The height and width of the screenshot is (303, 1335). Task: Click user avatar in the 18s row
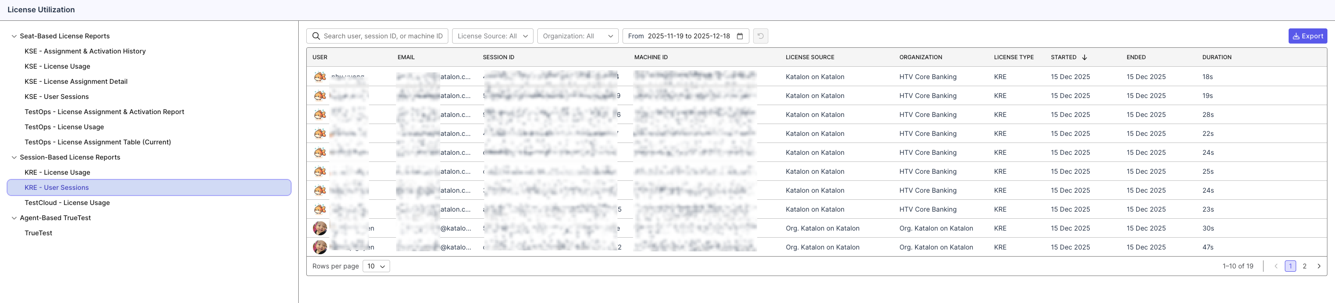tap(320, 77)
